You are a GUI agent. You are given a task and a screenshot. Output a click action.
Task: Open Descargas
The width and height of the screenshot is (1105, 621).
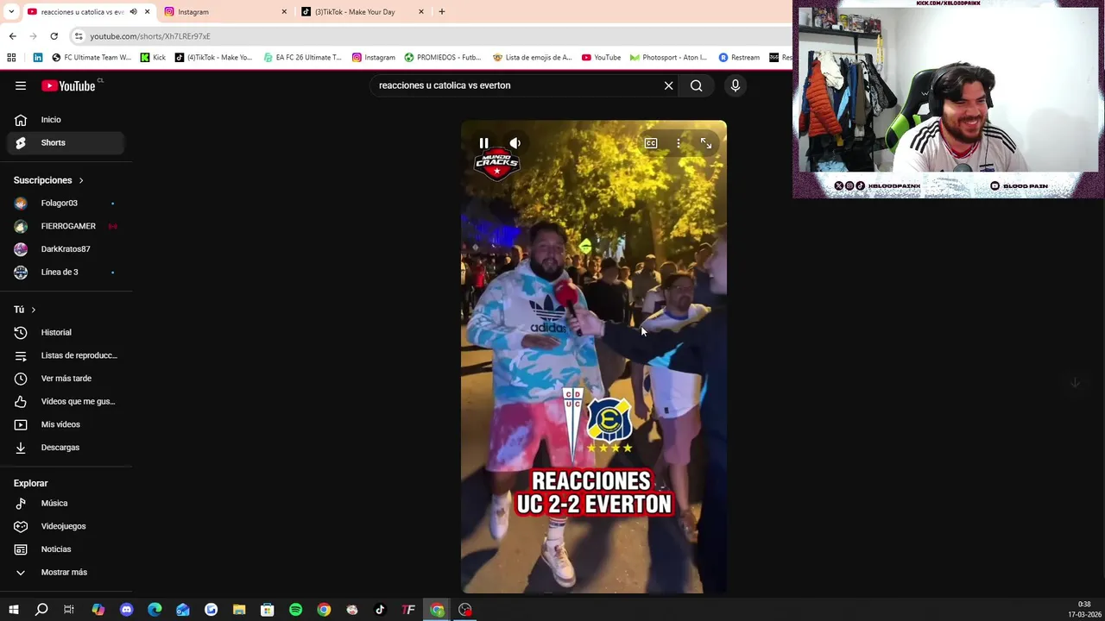(66, 448)
